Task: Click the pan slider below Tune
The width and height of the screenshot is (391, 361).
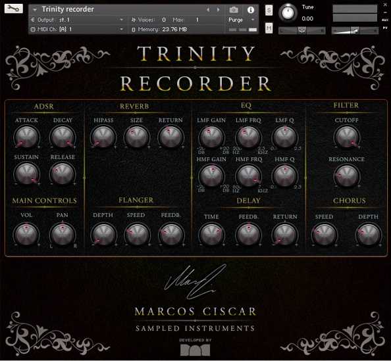Action: 301,31
